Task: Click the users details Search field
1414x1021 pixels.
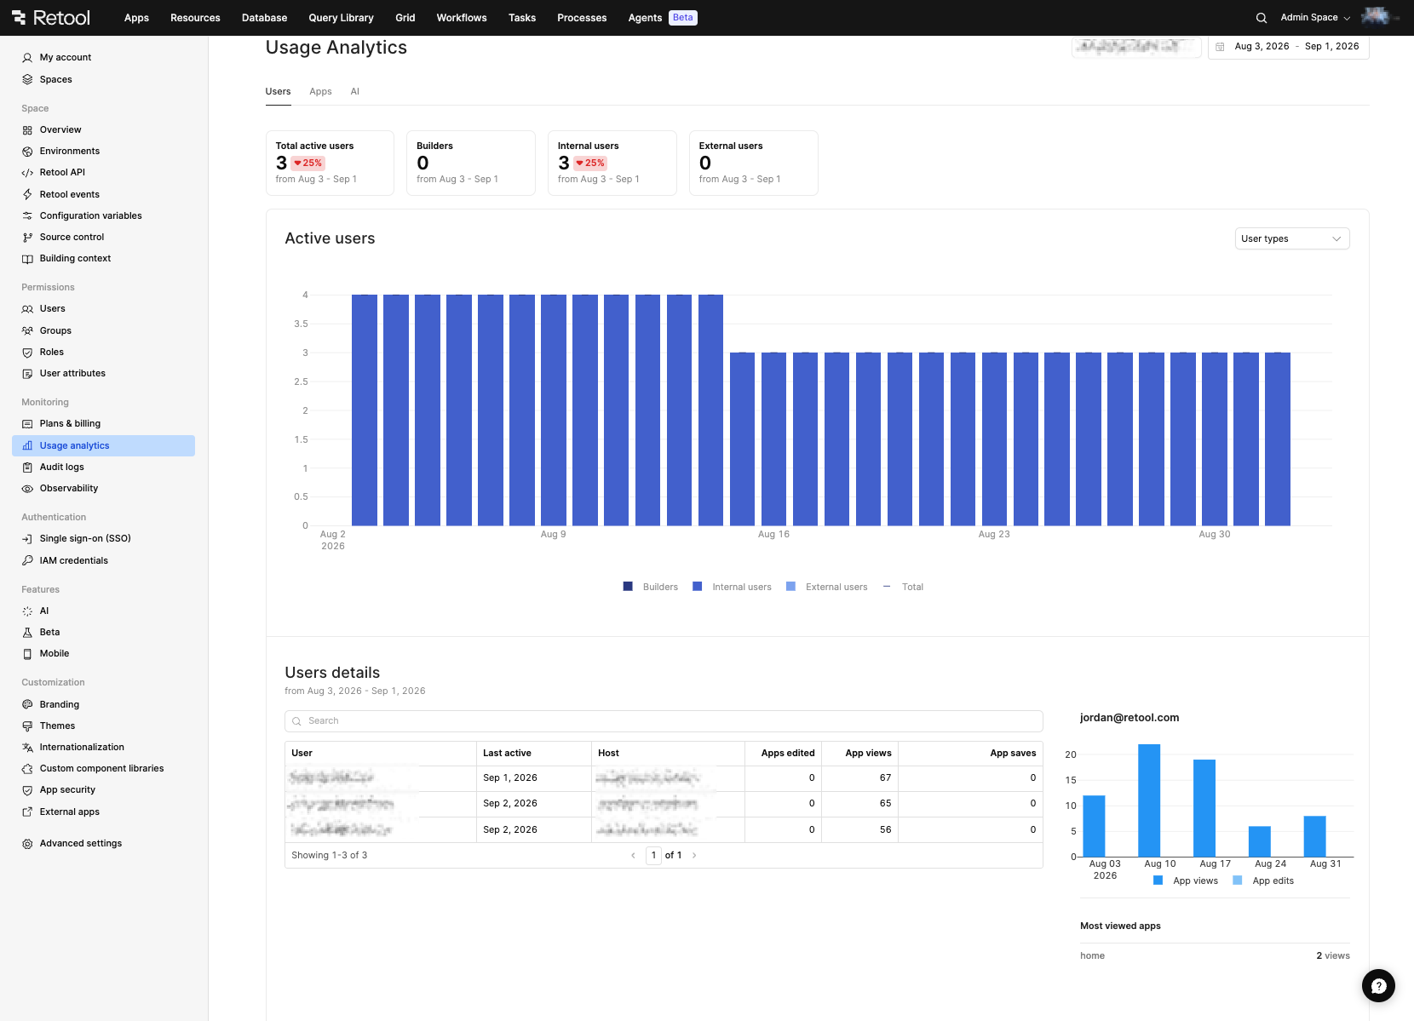Action: pos(664,721)
